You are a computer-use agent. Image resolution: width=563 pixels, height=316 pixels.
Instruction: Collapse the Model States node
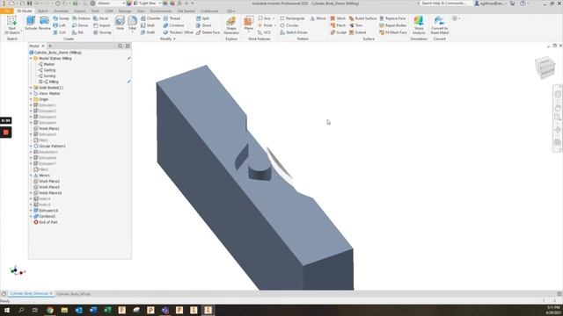(x=31, y=59)
